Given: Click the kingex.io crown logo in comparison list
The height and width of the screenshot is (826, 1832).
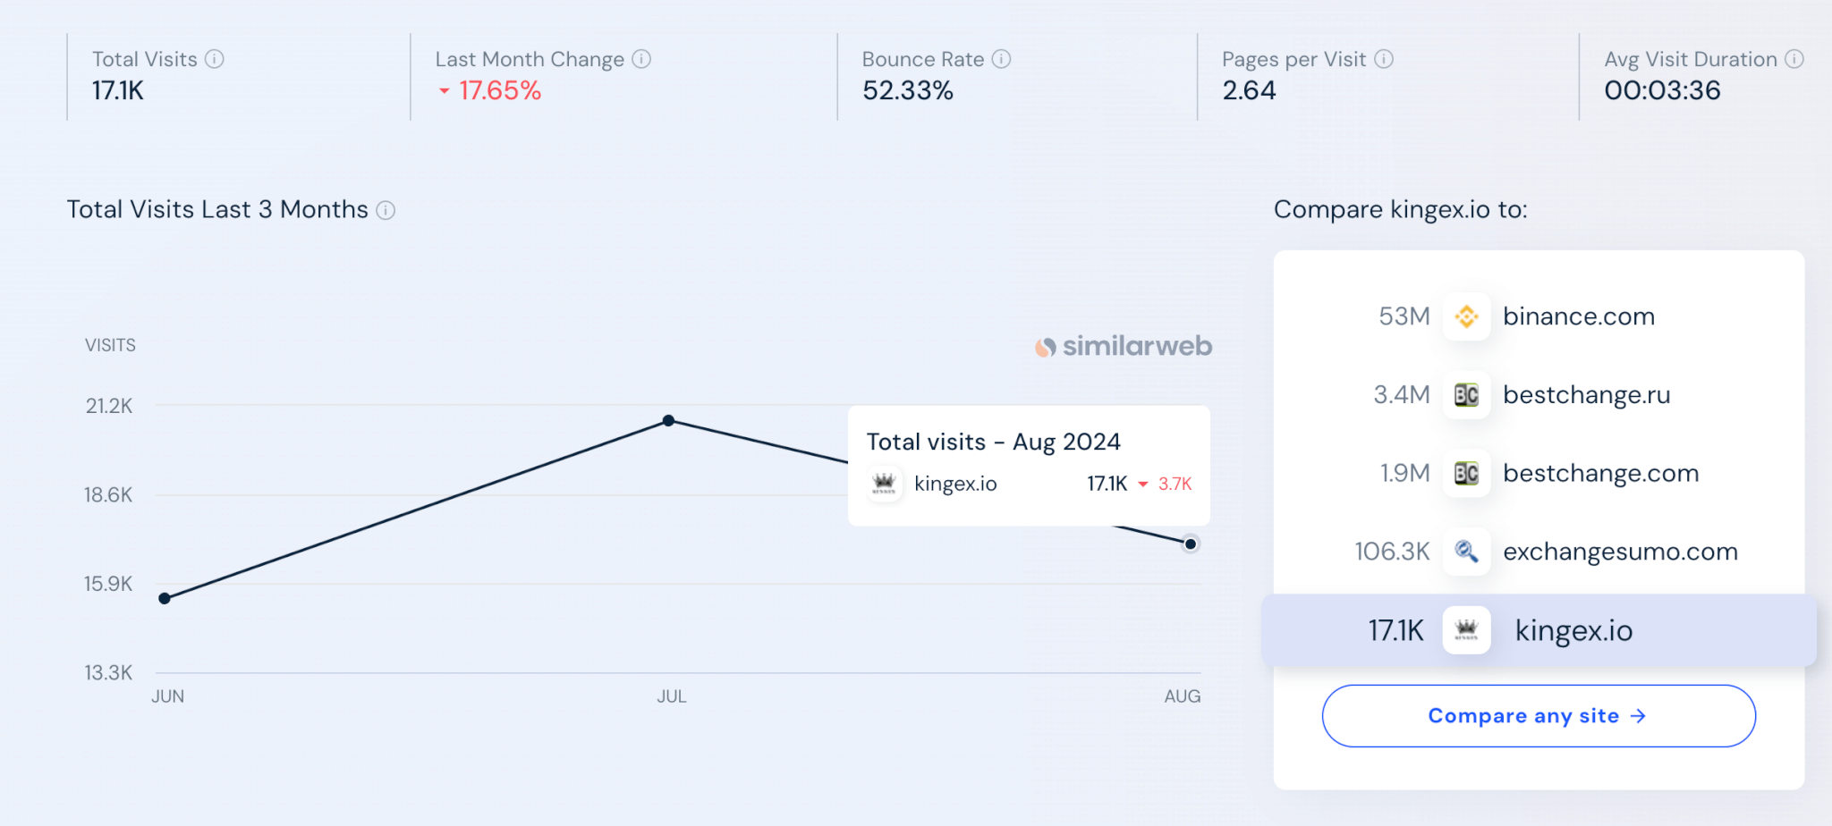Looking at the screenshot, I should pos(1466,630).
